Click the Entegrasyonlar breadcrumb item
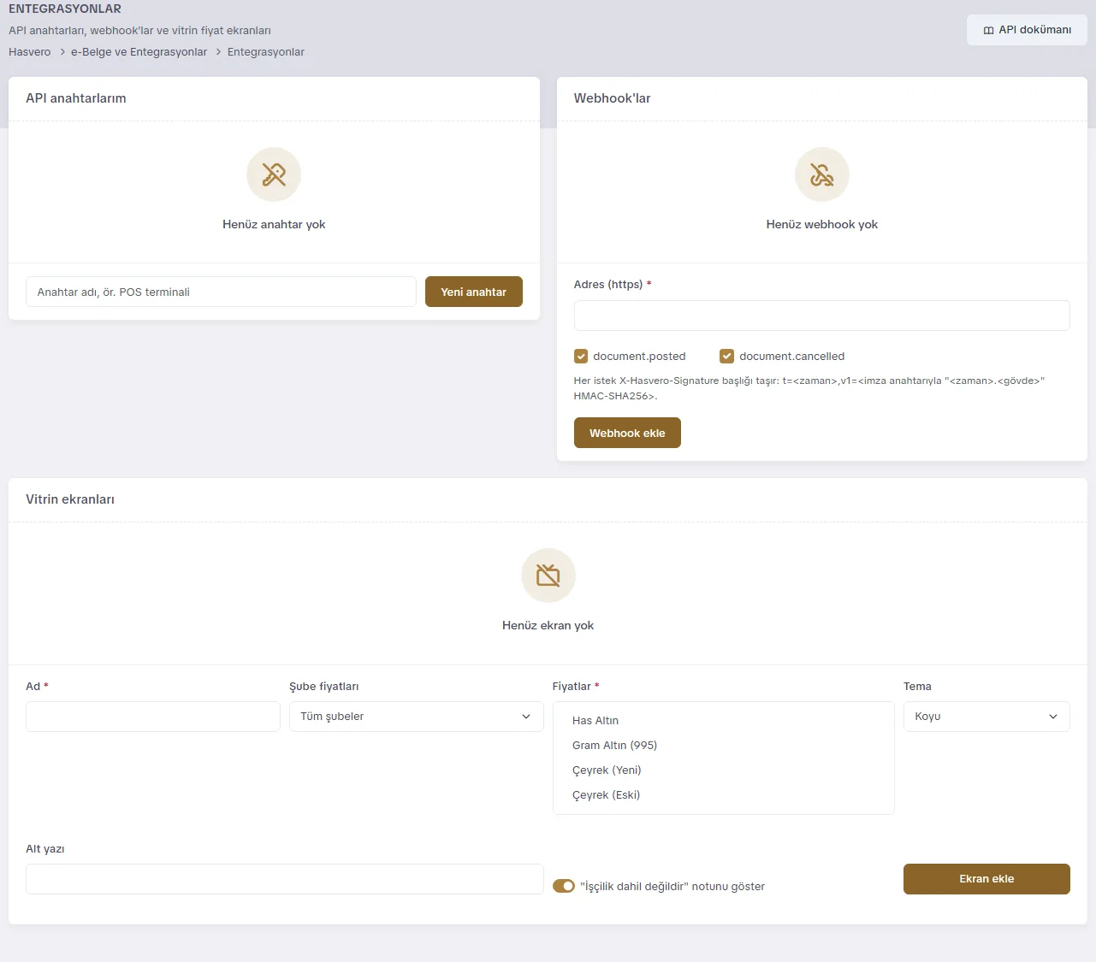The height and width of the screenshot is (962, 1096). pyautogui.click(x=266, y=52)
